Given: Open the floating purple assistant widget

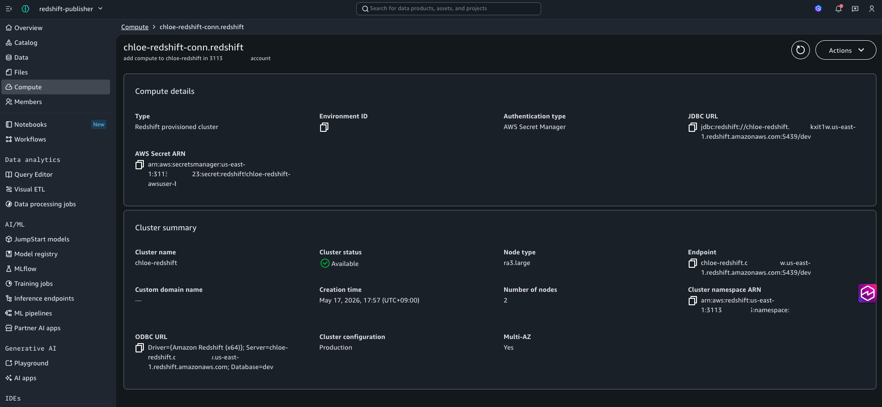Looking at the screenshot, I should click(867, 293).
